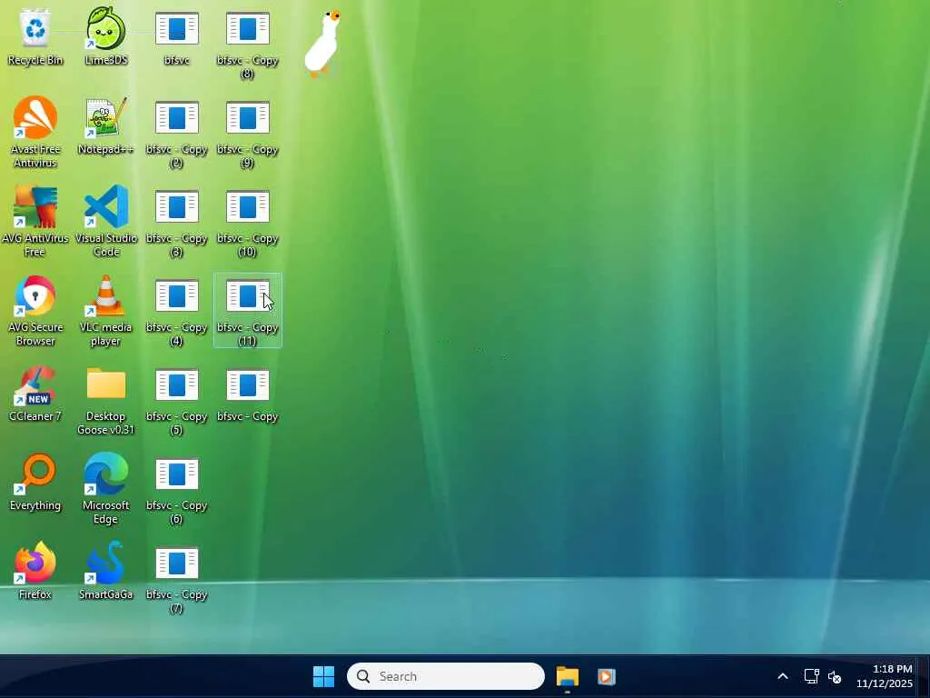Click the taskbar Search box
The height and width of the screenshot is (698, 930).
[x=445, y=676]
